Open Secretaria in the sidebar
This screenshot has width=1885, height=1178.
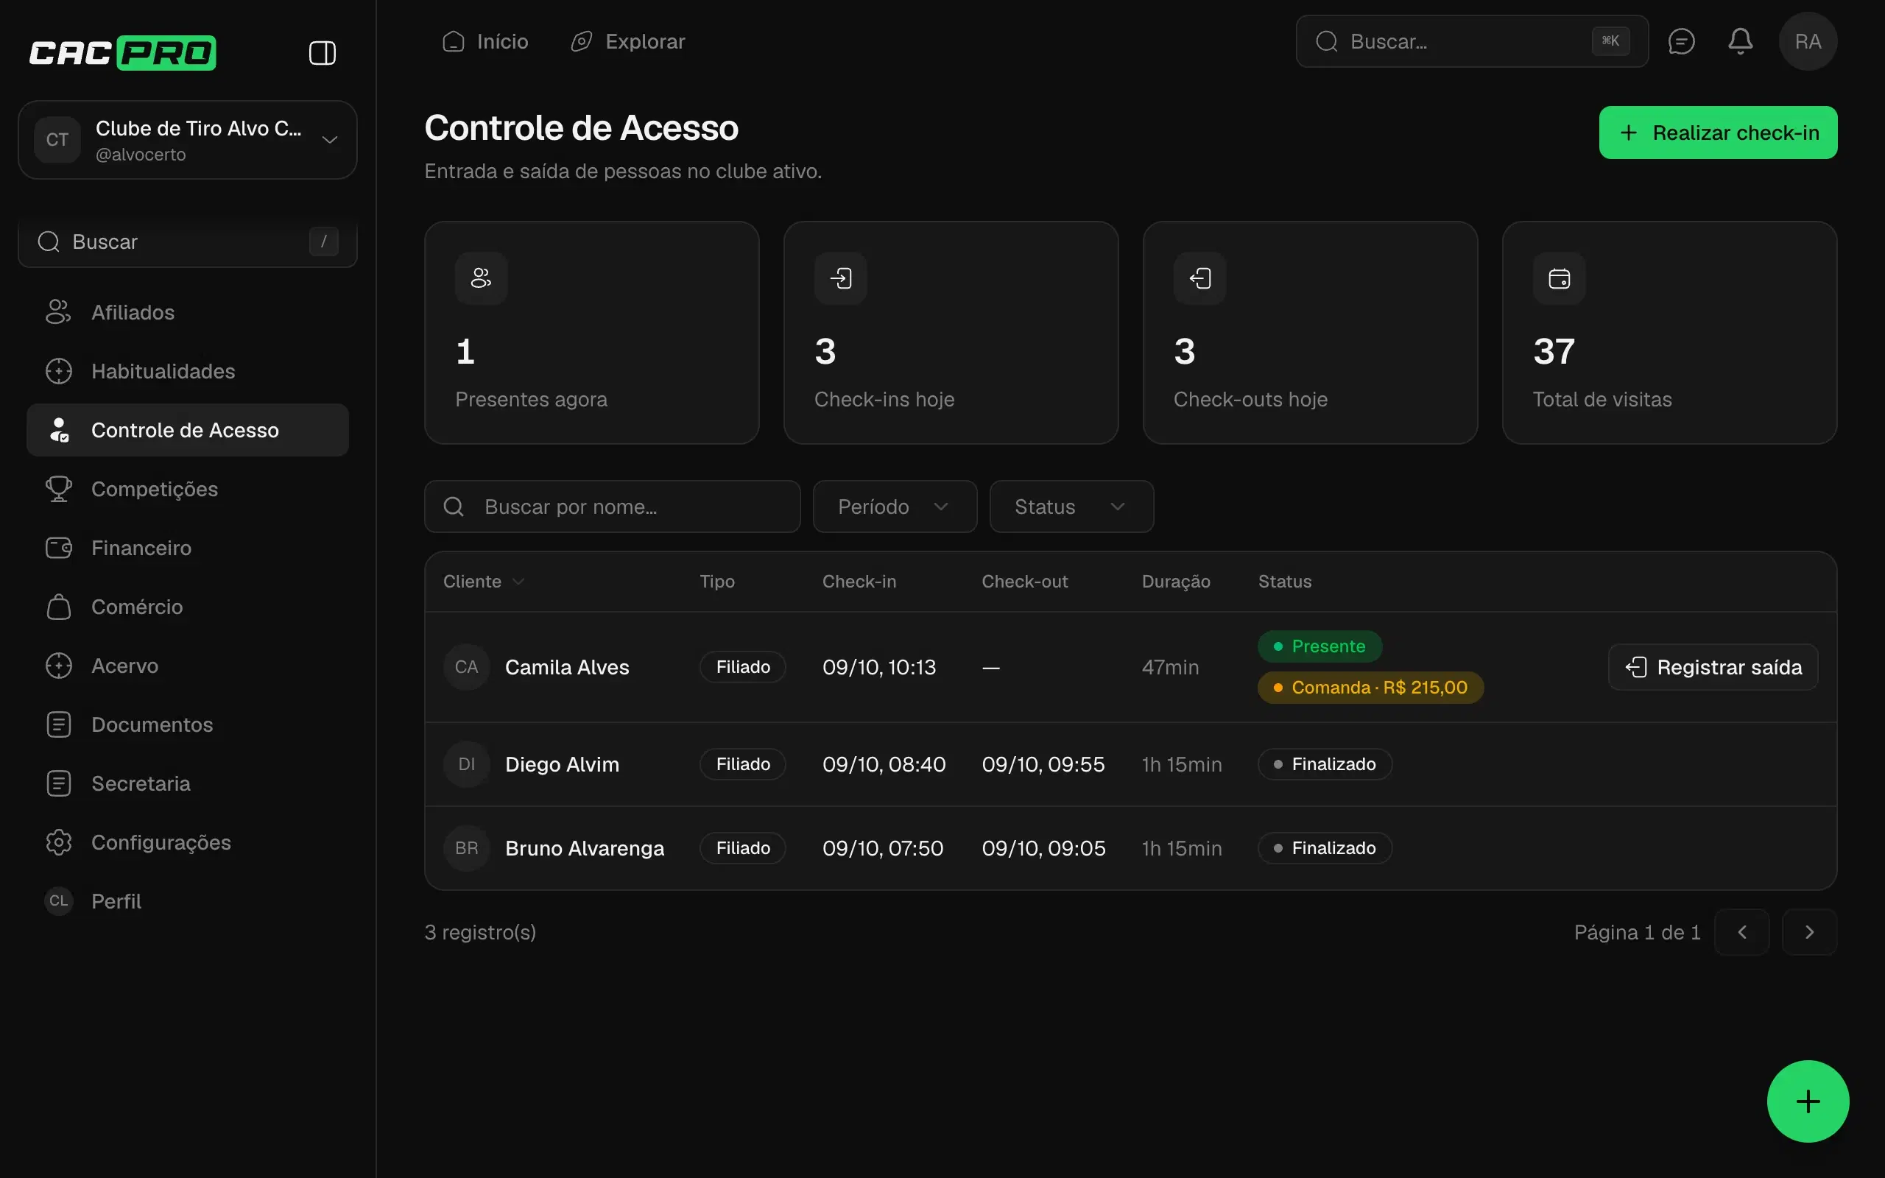pyautogui.click(x=188, y=784)
